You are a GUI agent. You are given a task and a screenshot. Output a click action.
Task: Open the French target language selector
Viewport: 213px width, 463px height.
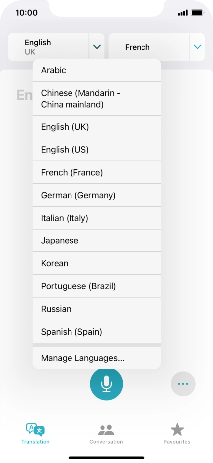click(149, 47)
